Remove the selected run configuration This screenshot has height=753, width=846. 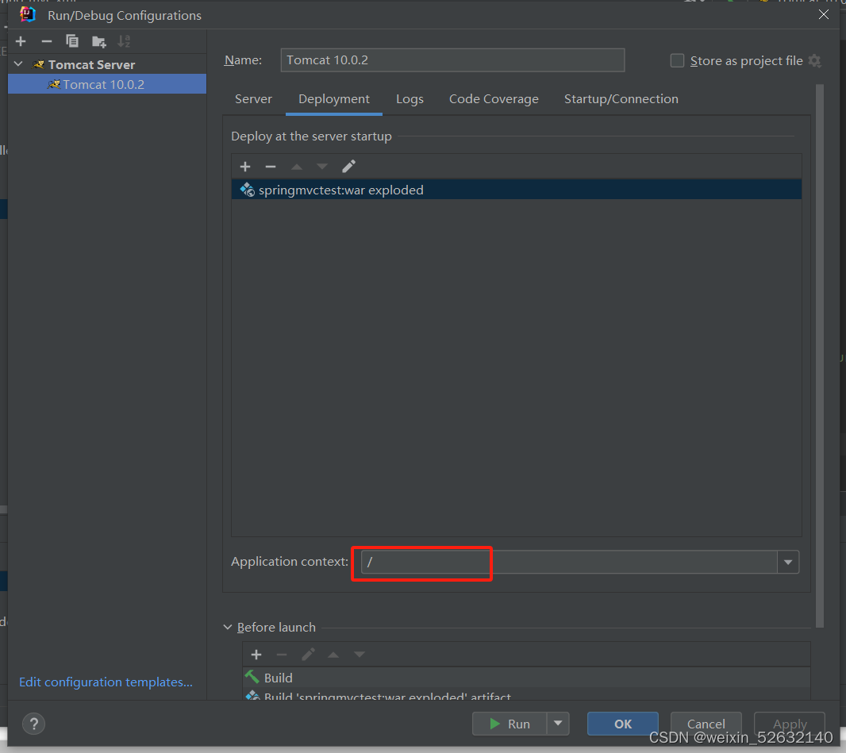click(47, 41)
